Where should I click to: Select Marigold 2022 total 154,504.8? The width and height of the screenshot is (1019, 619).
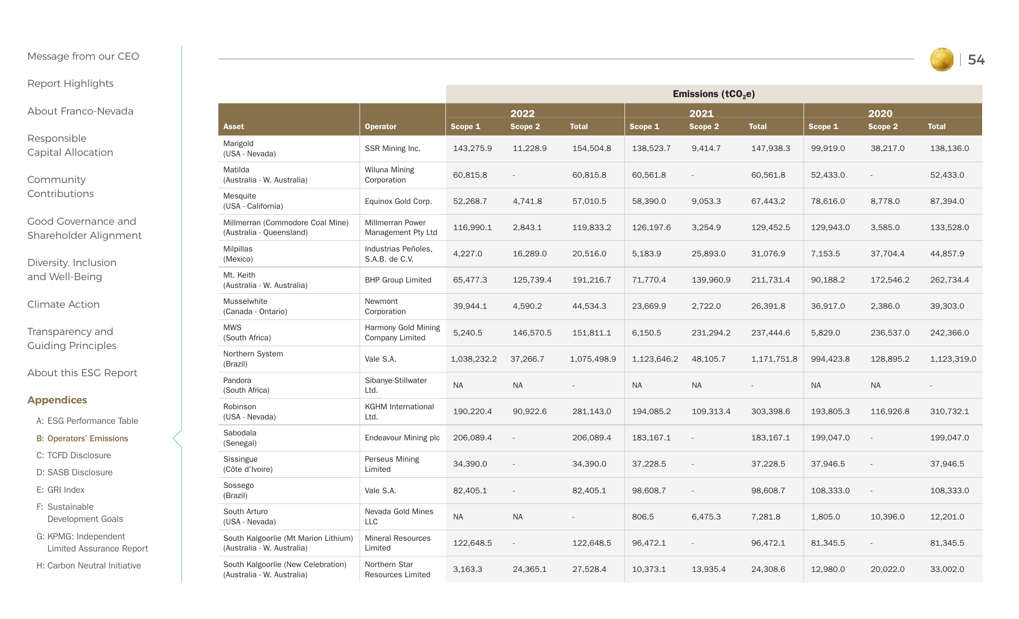pyautogui.click(x=592, y=149)
